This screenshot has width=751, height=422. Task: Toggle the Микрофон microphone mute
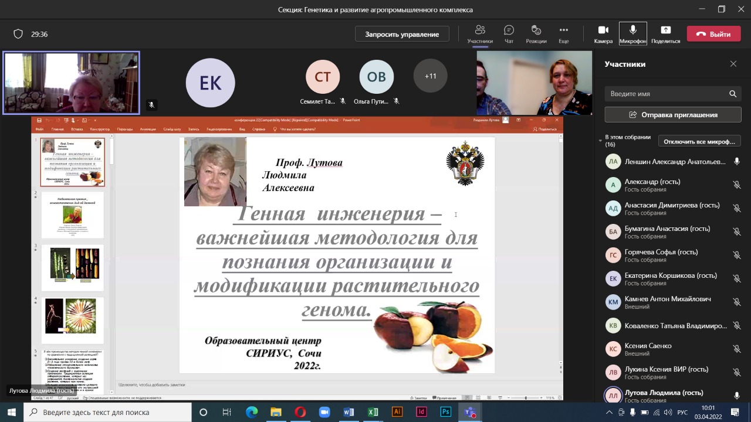point(632,34)
